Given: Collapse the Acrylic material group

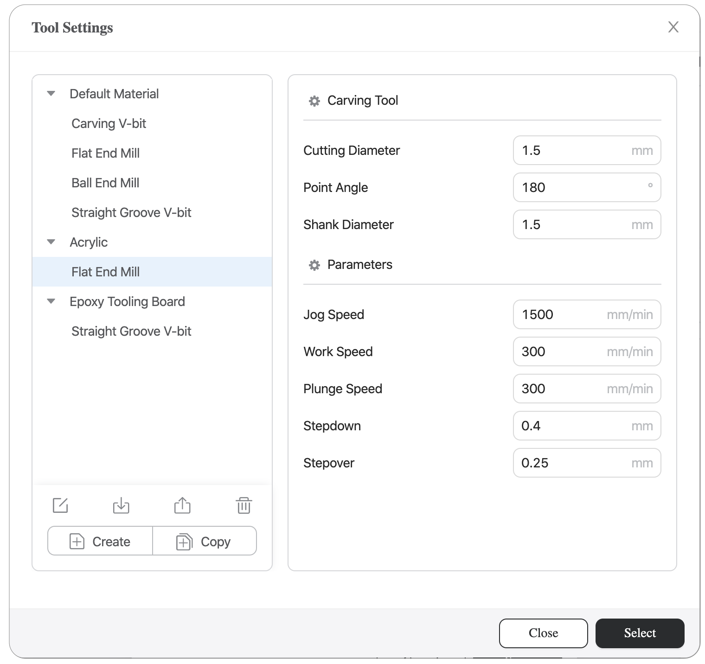Looking at the screenshot, I should (51, 242).
